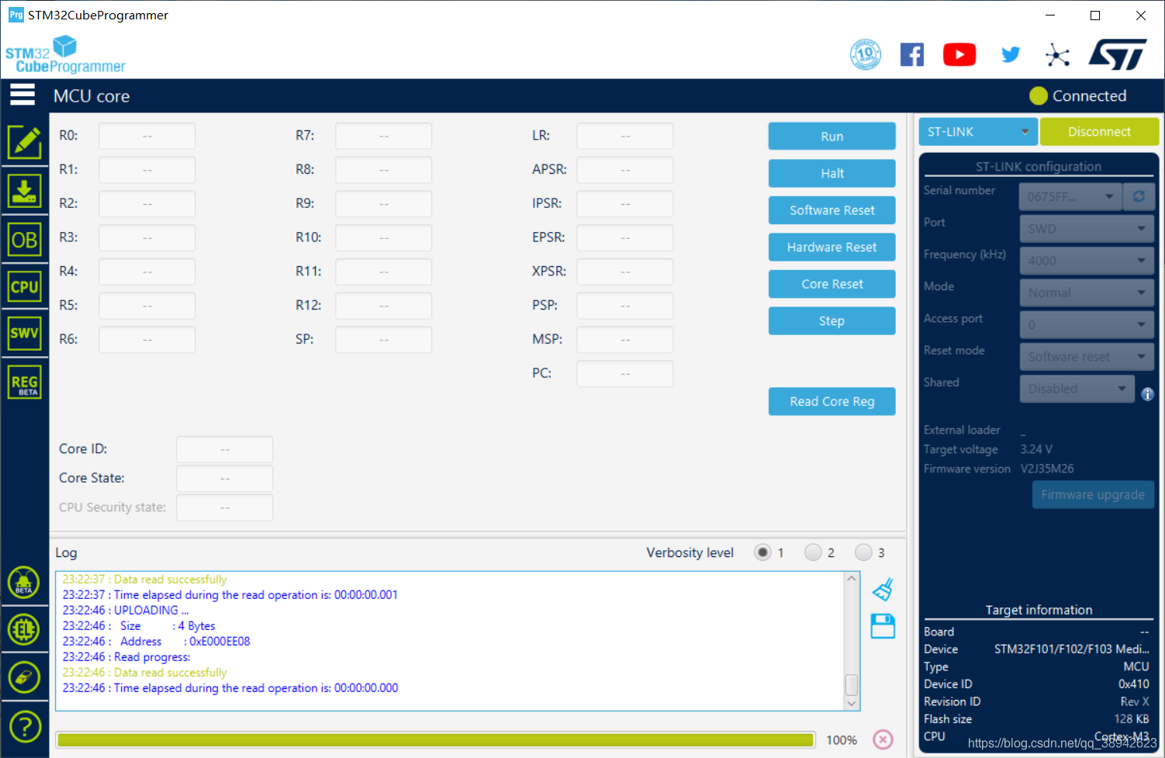Click the green progress bar
The height and width of the screenshot is (758, 1165).
click(435, 740)
